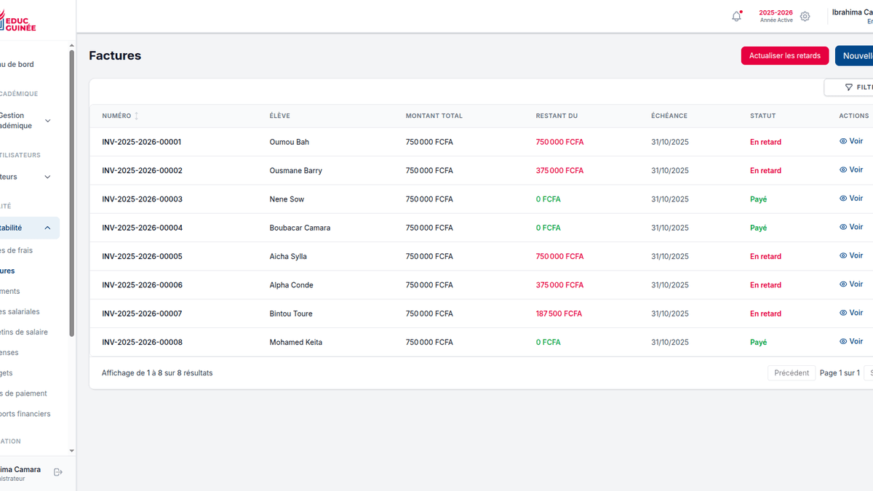This screenshot has width=873, height=491.
Task: Click the blue Nouvelle button
Action: (x=854, y=55)
